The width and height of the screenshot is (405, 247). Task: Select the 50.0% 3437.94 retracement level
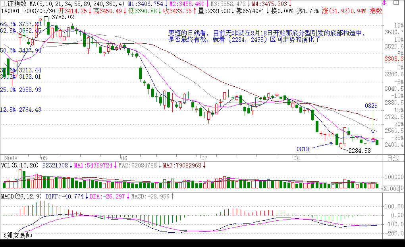click(x=21, y=51)
